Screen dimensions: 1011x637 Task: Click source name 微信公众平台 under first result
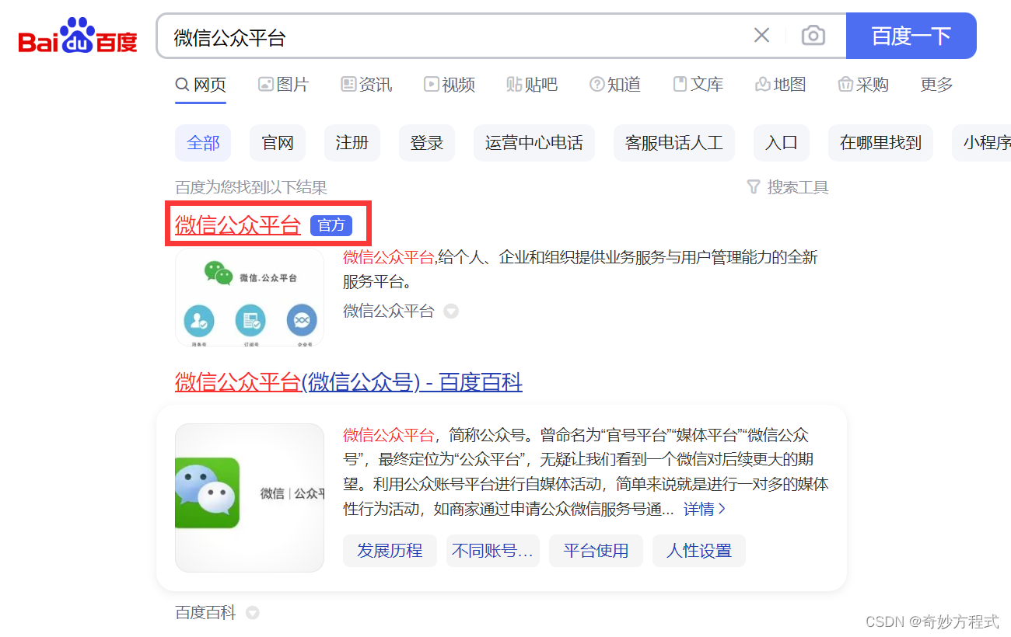389,312
